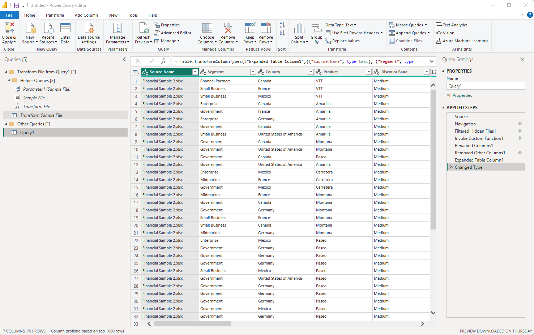The height and width of the screenshot is (335, 534).
Task: Open the Merge Queries dropdown
Action: (x=408, y=25)
